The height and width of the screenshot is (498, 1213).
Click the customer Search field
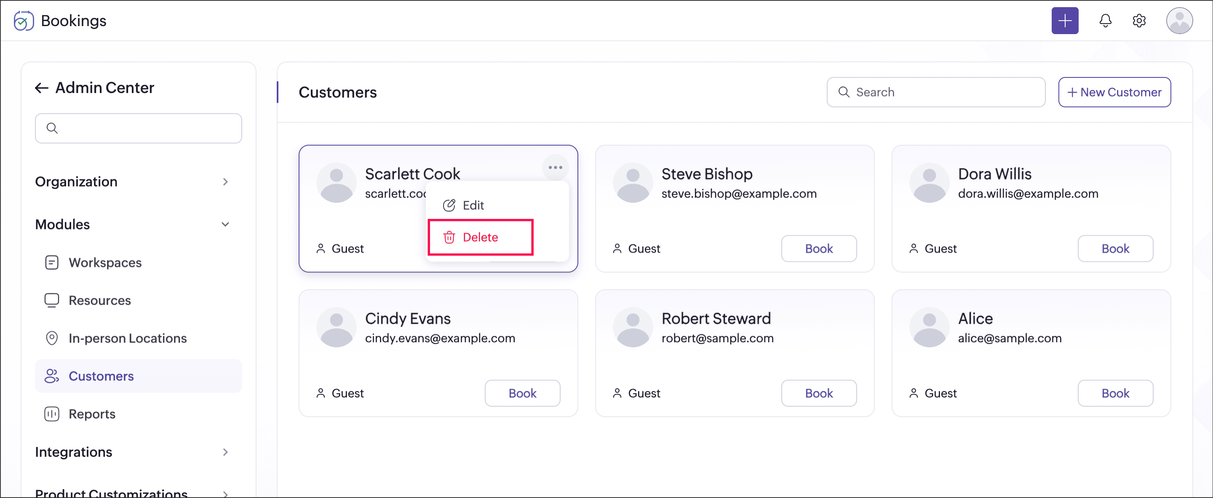coord(935,92)
